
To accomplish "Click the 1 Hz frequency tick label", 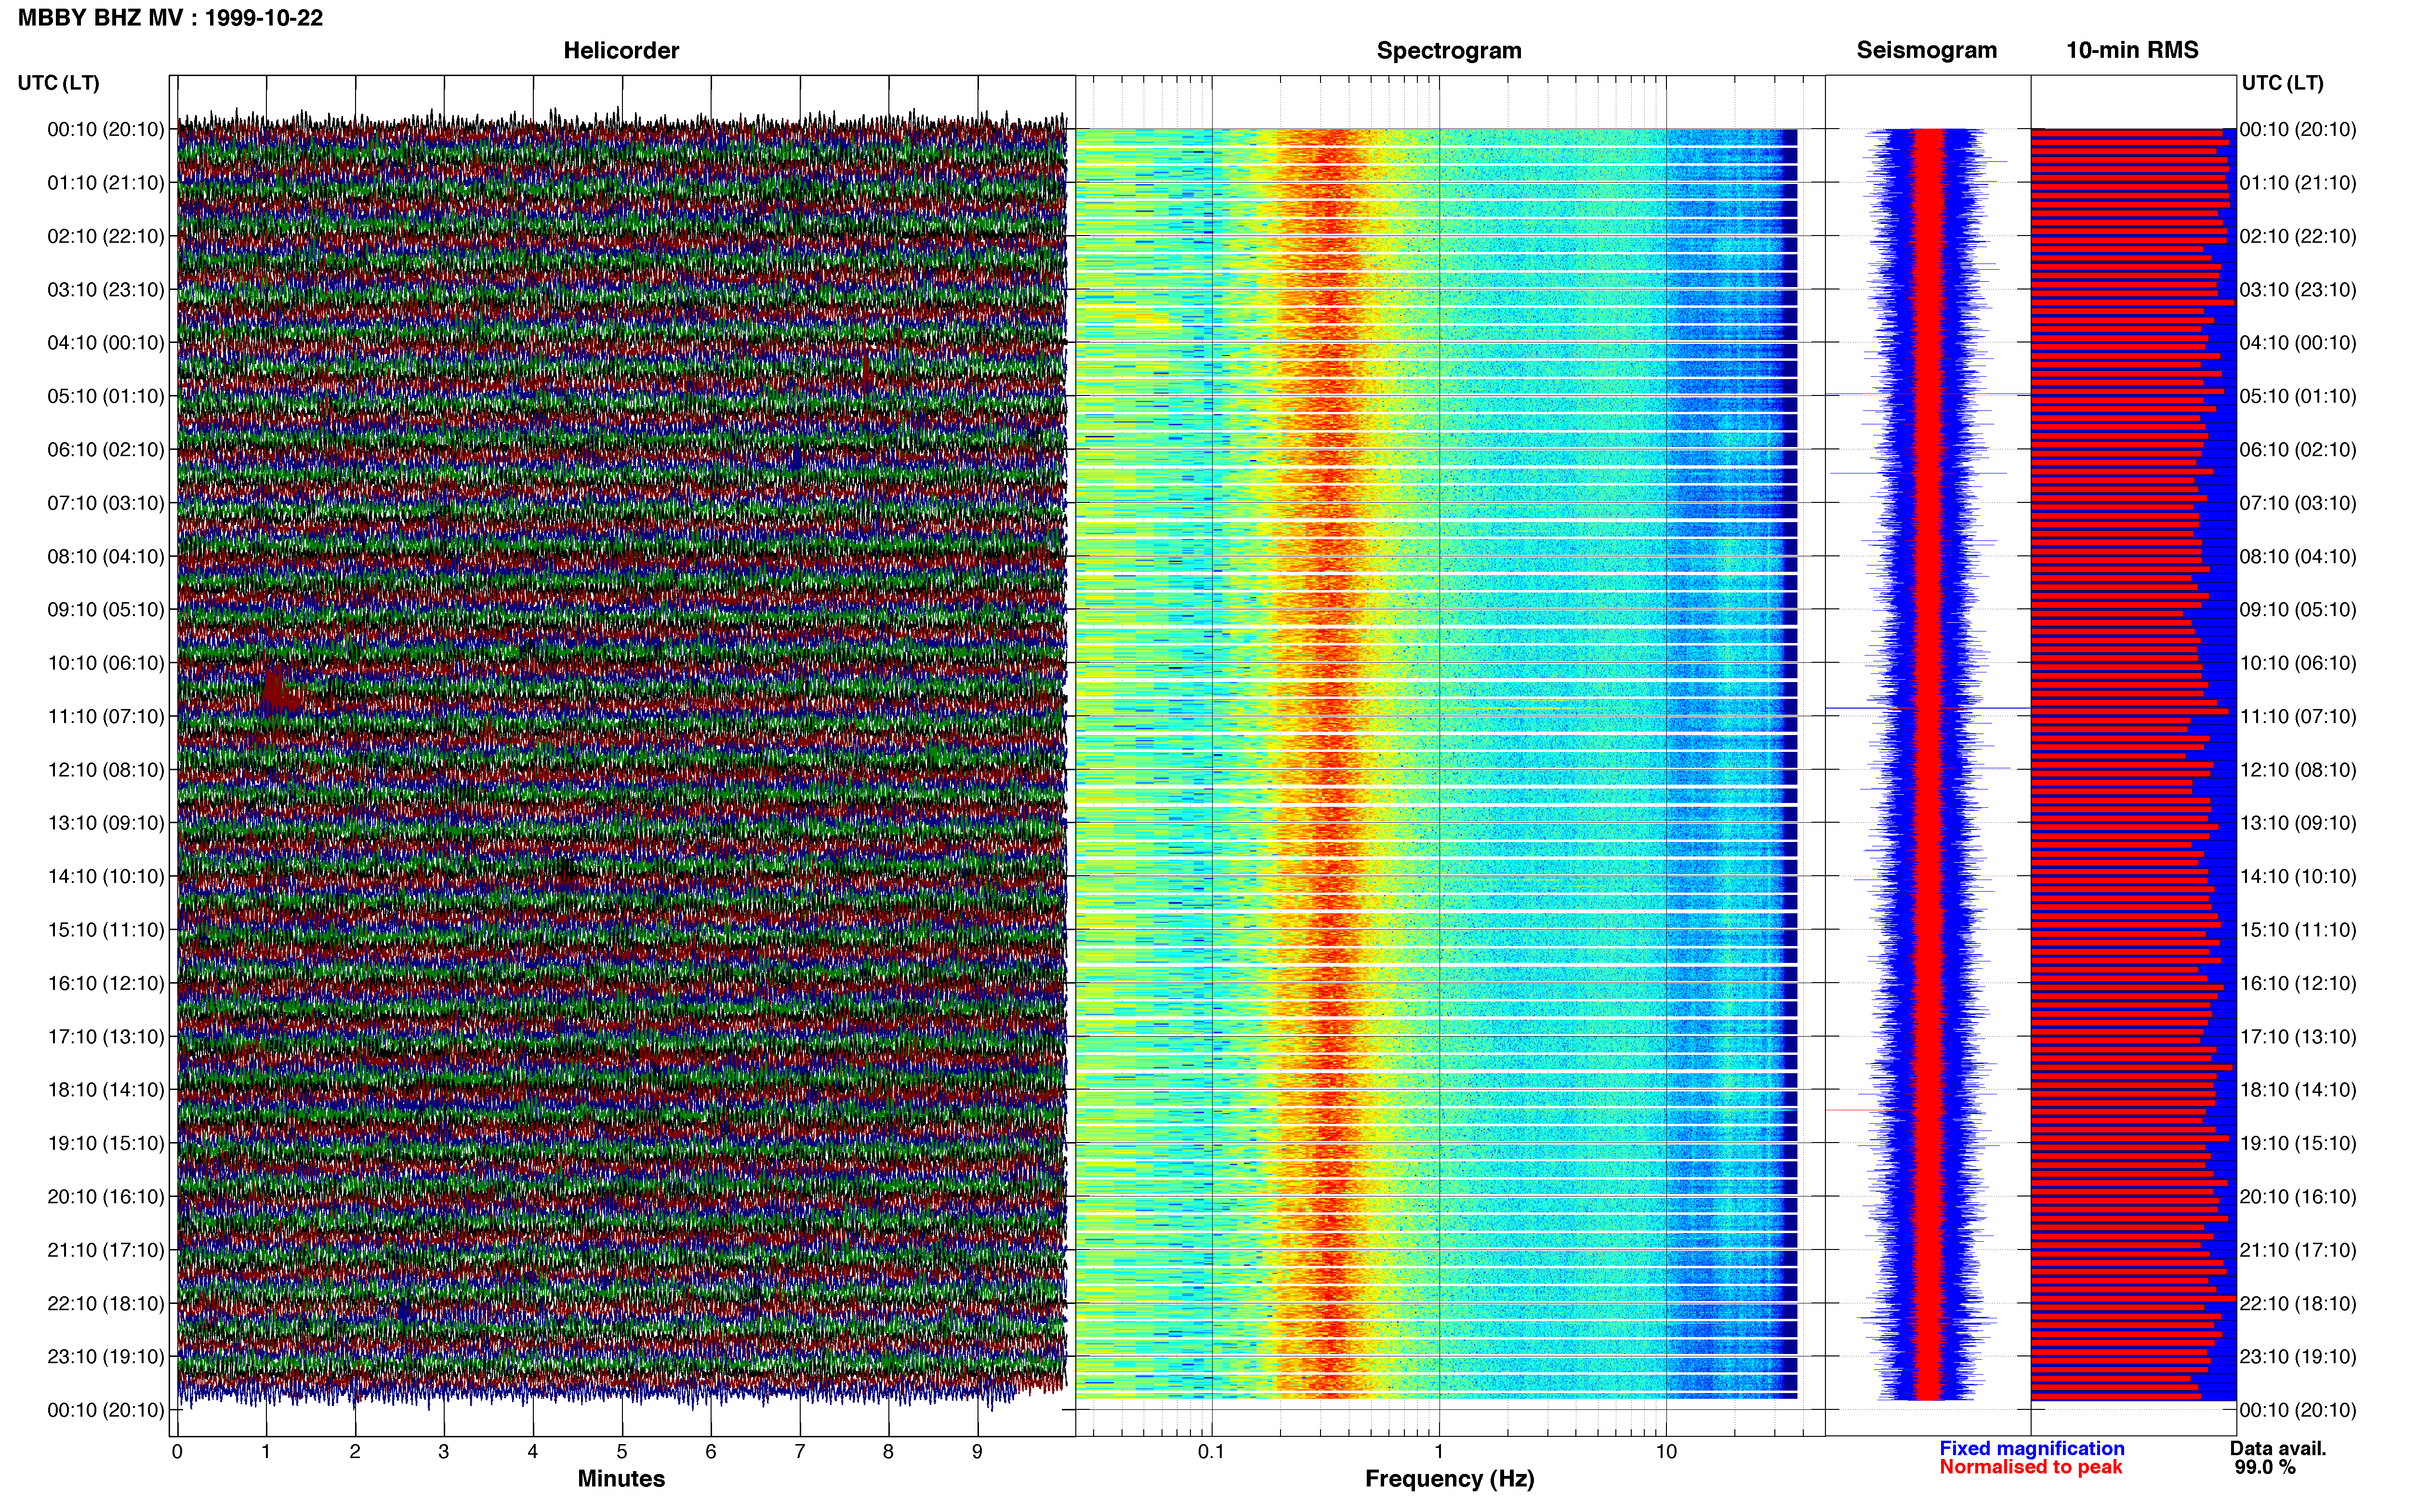I will point(1439,1452).
